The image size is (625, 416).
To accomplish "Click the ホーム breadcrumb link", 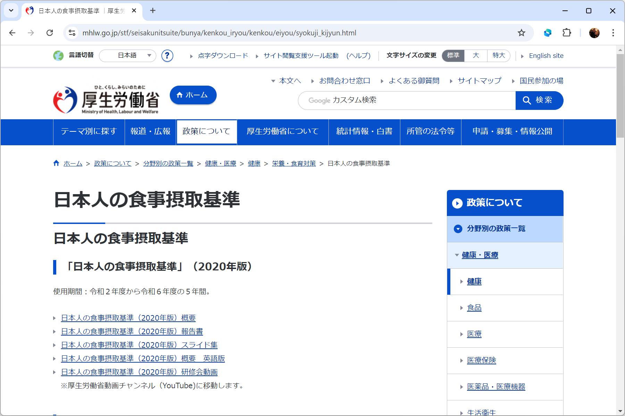I will click(73, 163).
